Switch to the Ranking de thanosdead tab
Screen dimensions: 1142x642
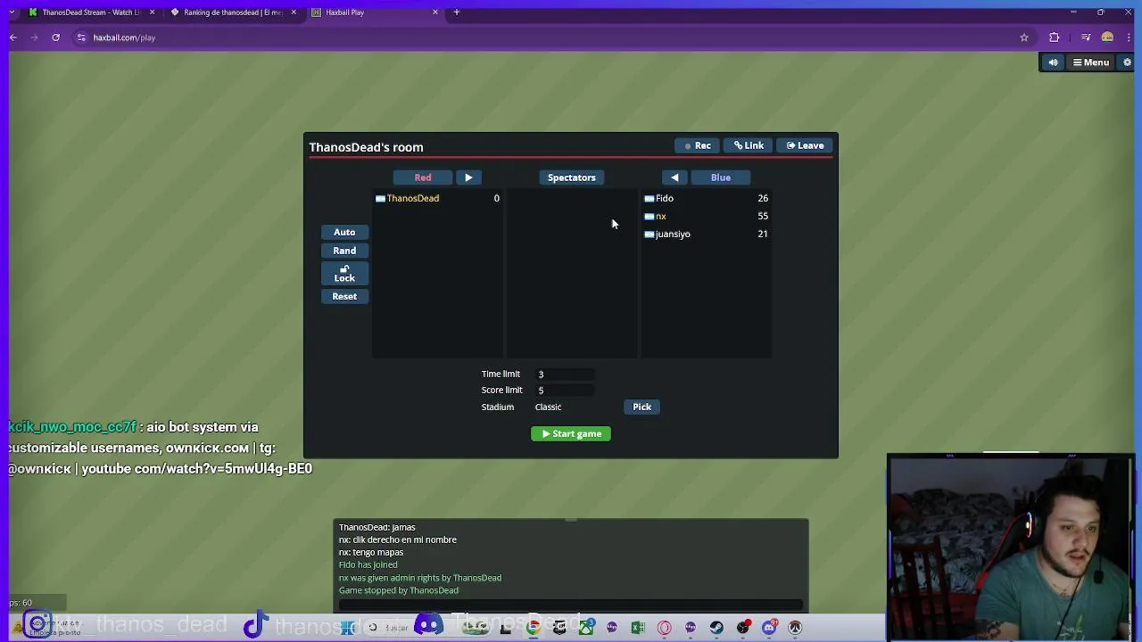click(232, 12)
